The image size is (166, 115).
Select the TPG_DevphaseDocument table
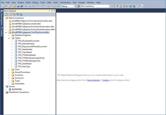click(x=29, y=41)
